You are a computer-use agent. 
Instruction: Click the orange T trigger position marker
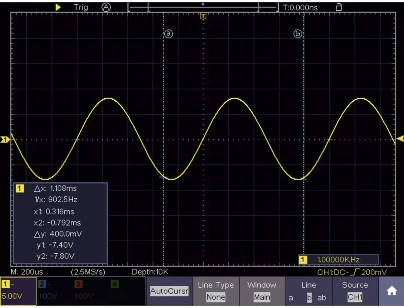(x=203, y=17)
